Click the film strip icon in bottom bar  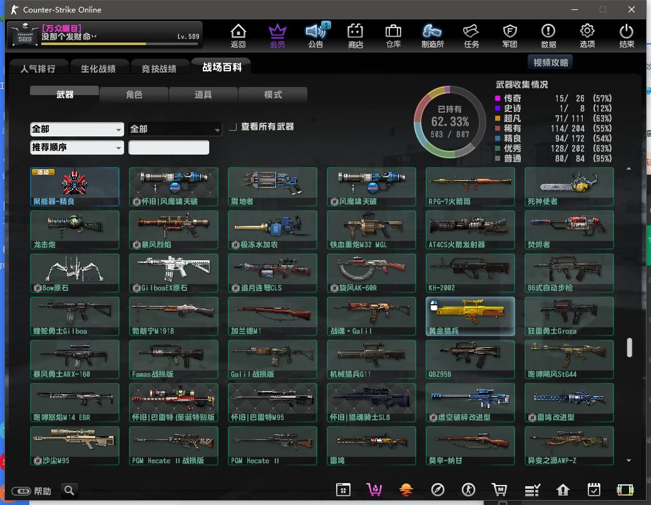[x=625, y=490]
